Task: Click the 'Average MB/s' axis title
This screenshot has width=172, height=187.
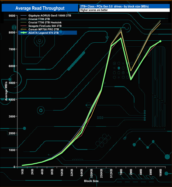Action: [6, 91]
